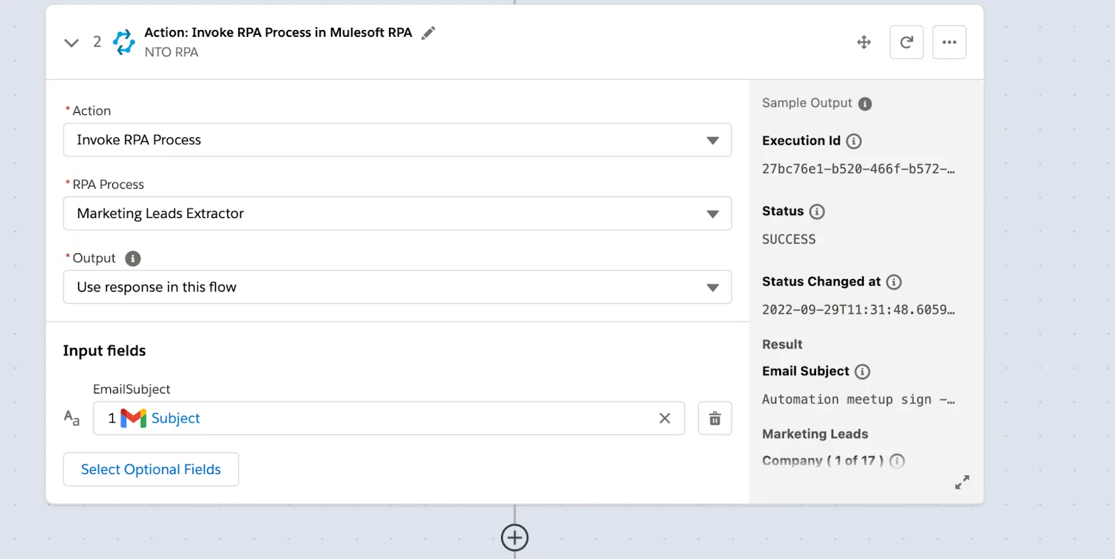Click the EmailSubject input box
This screenshot has height=559, width=1115.
389,418
